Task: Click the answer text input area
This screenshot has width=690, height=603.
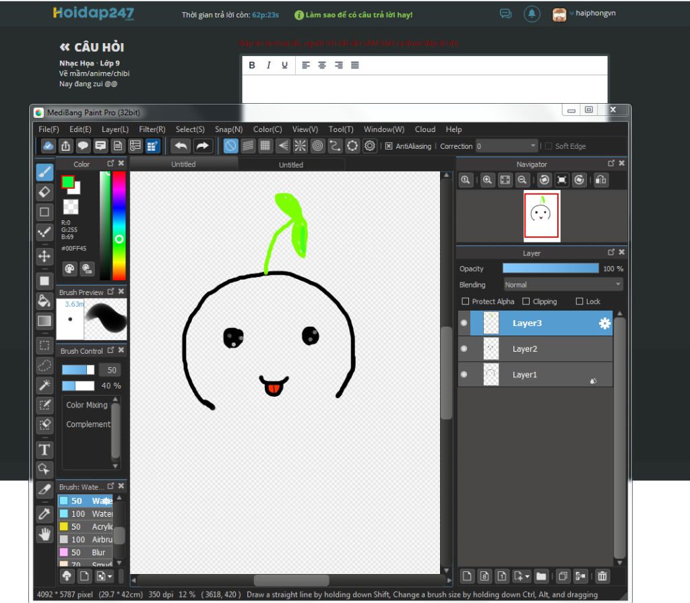Action: pos(425,90)
